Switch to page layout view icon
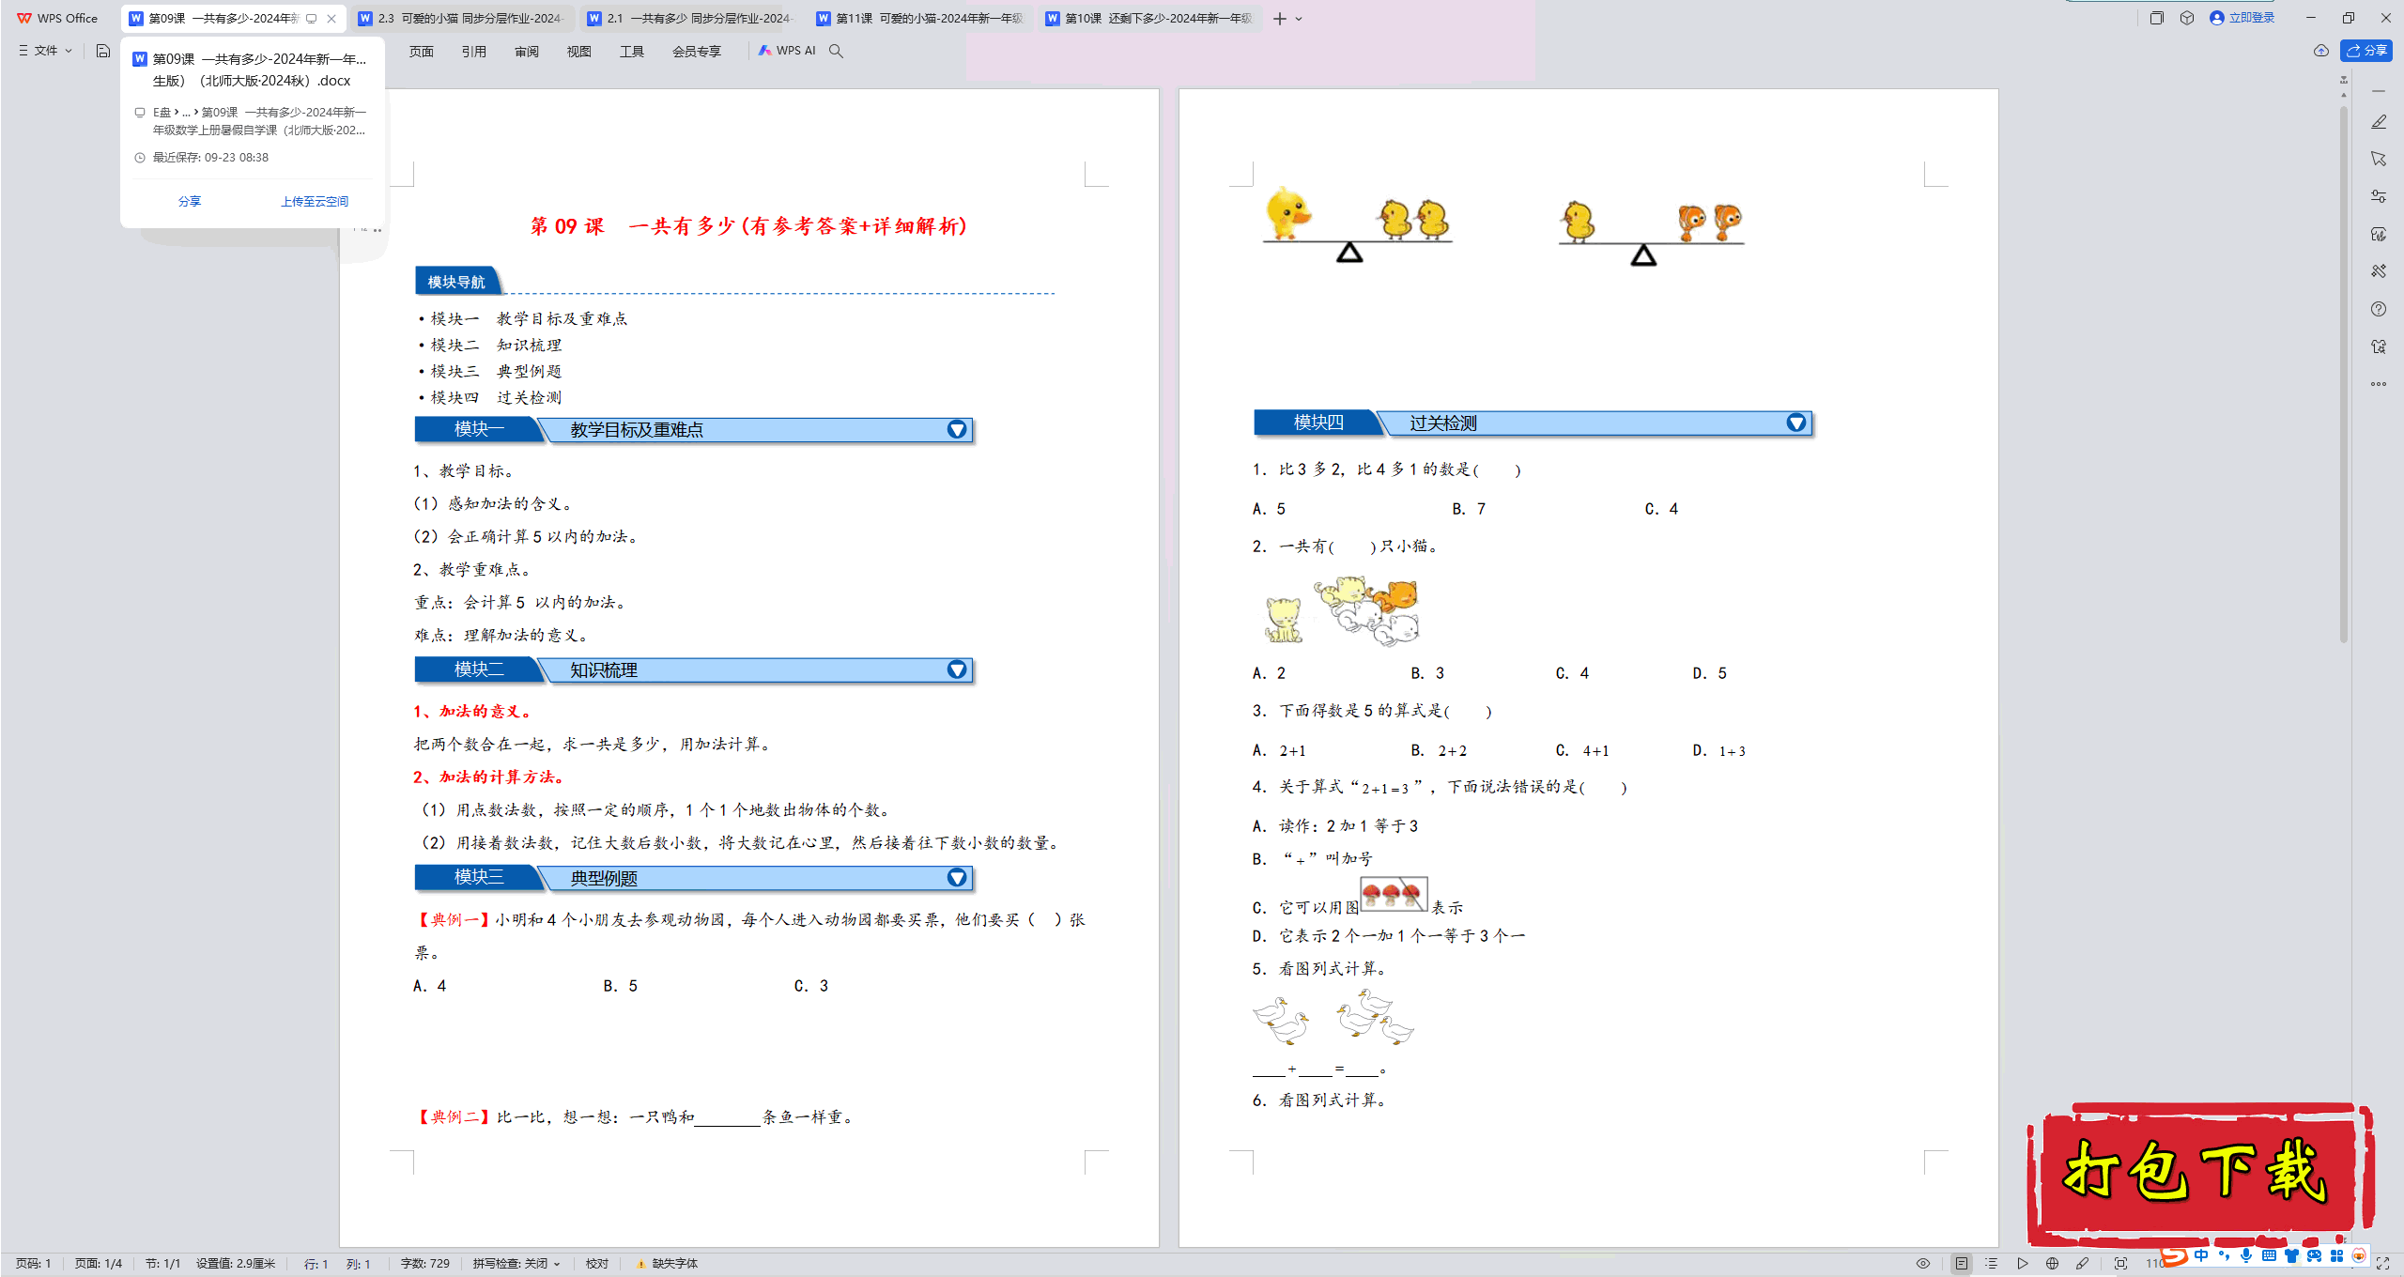Viewport: 2404px width, 1277px height. pyautogui.click(x=1962, y=1264)
